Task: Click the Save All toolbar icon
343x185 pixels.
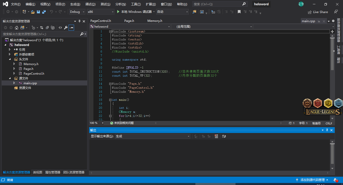Action: click(44, 12)
